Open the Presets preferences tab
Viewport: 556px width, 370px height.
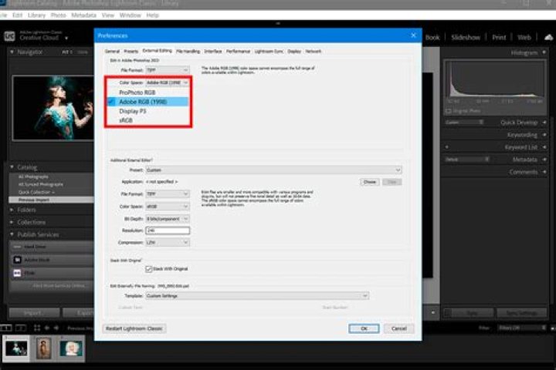point(131,52)
